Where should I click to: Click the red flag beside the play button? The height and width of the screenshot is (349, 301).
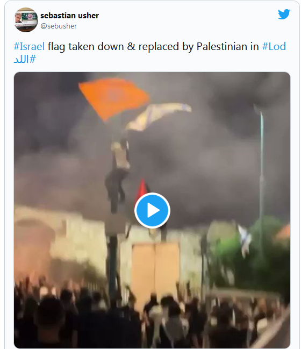pyautogui.click(x=141, y=189)
